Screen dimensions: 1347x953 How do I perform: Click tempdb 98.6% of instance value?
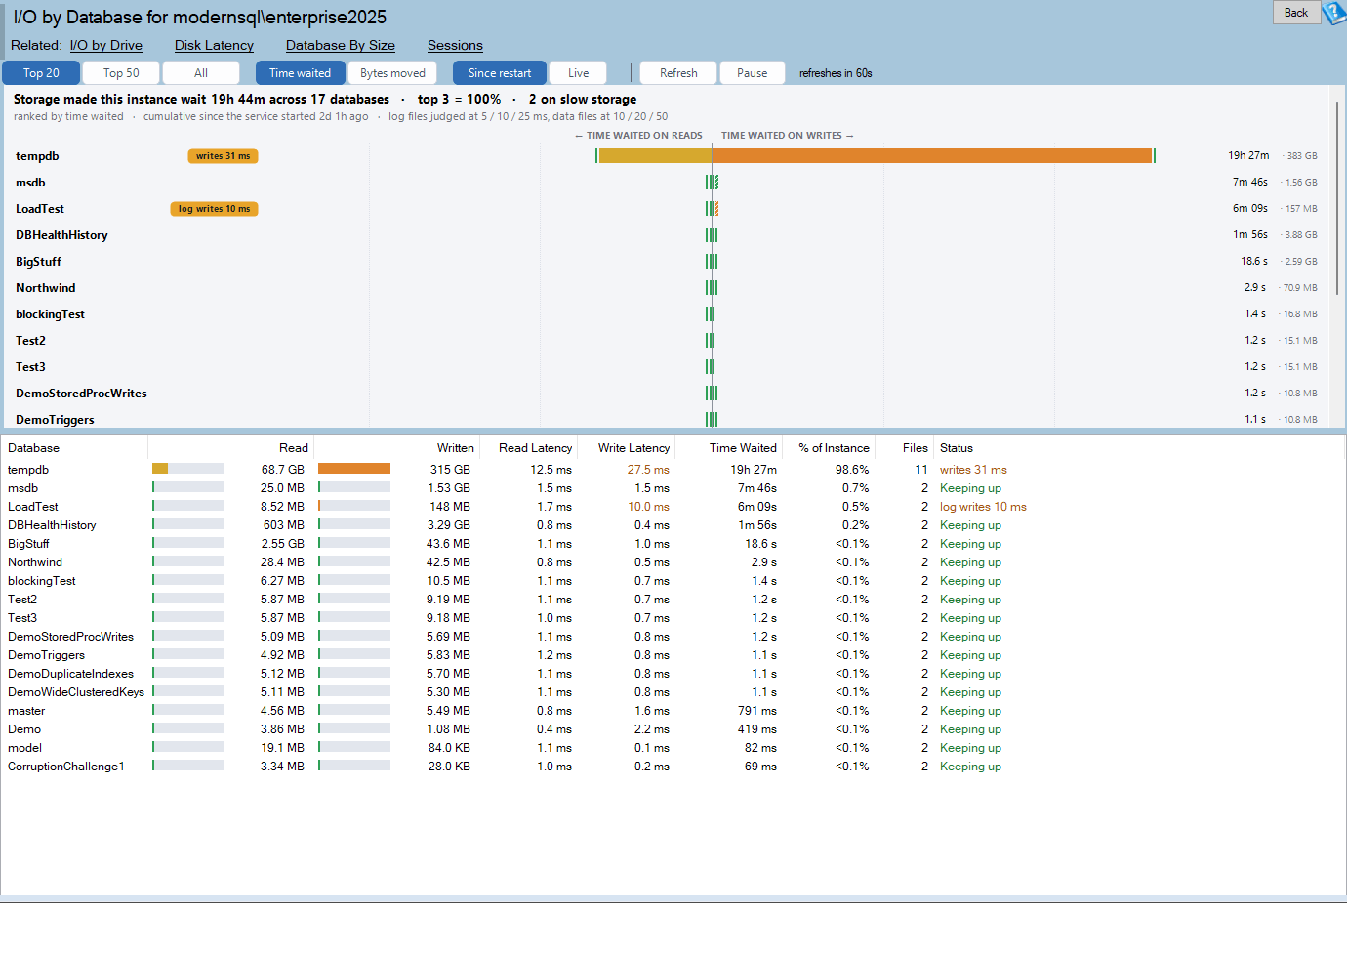click(852, 470)
